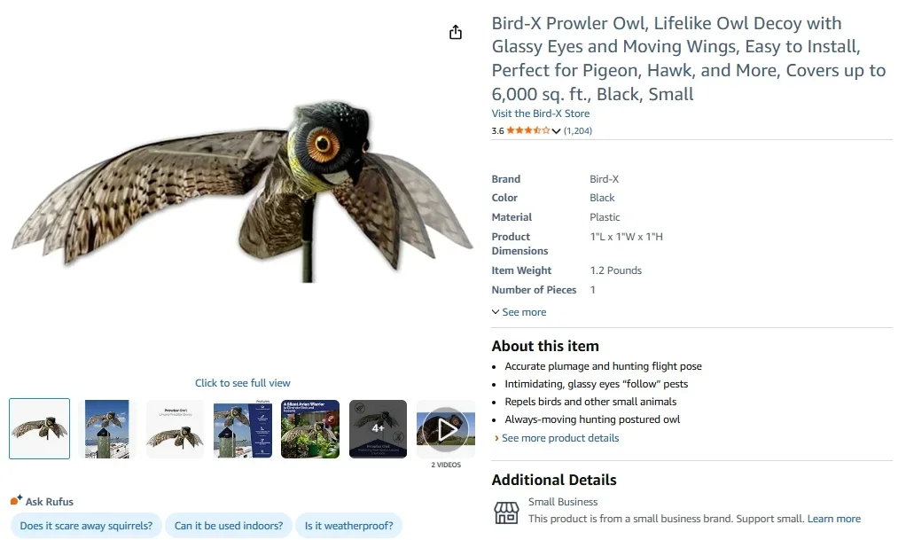
Task: Select the 4+ more images thumbnail
Action: pyautogui.click(x=378, y=428)
